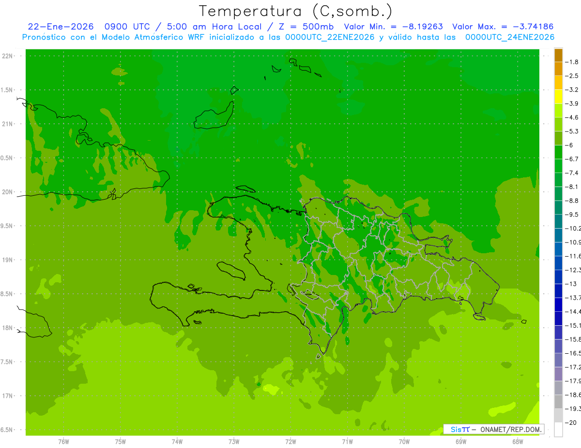Click the "Valor Min. = -8.19263" text
This screenshot has height=448, width=581.
coord(393,27)
